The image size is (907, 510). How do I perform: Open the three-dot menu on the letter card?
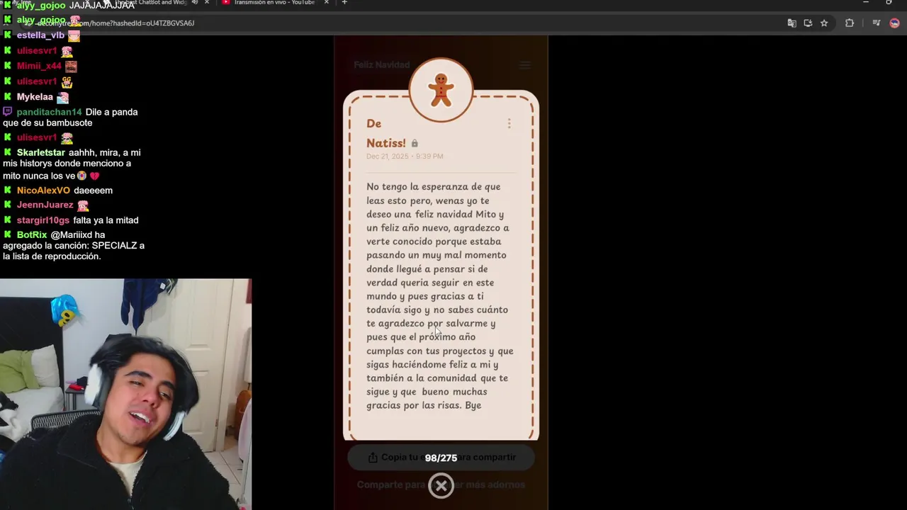pyautogui.click(x=509, y=123)
